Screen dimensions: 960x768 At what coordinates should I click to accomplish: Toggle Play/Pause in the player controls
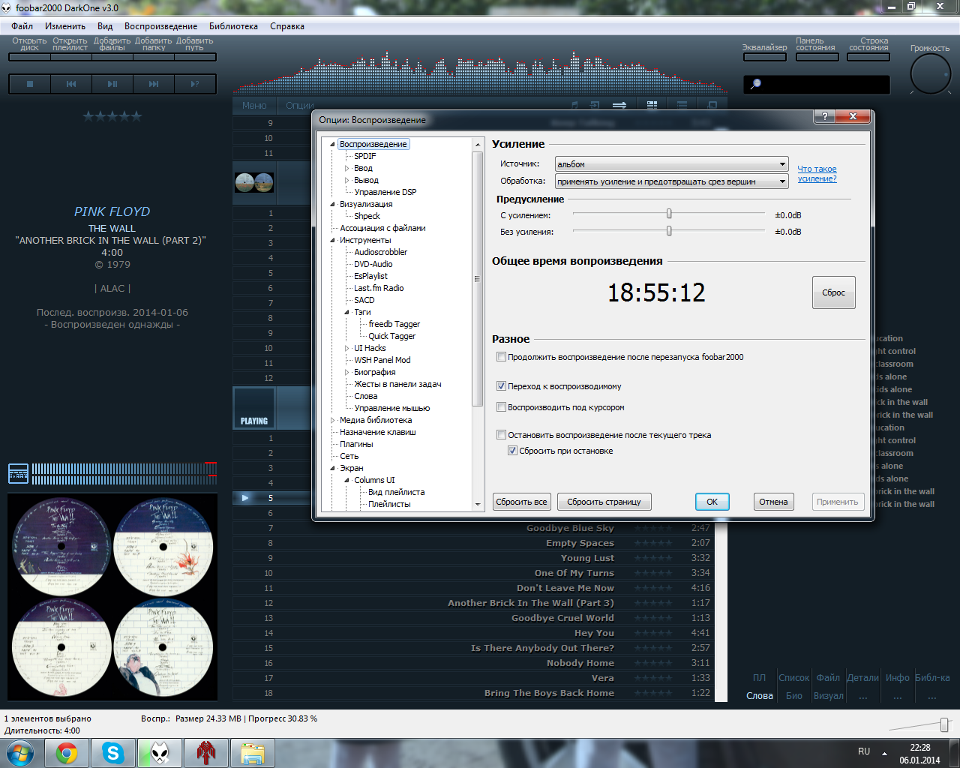point(112,84)
